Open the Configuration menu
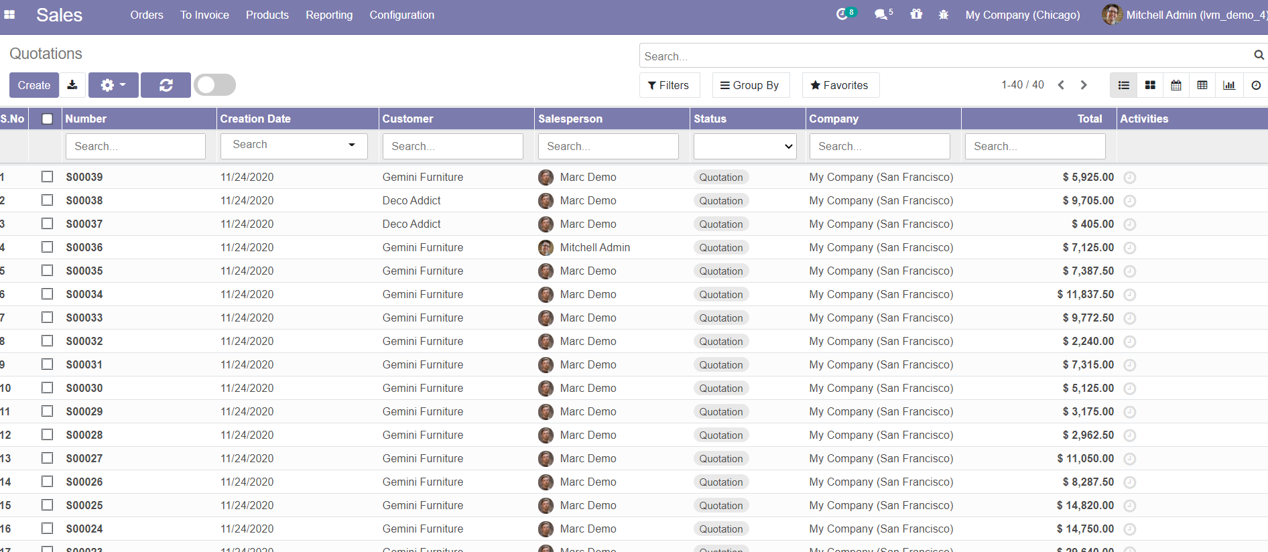 pos(401,15)
